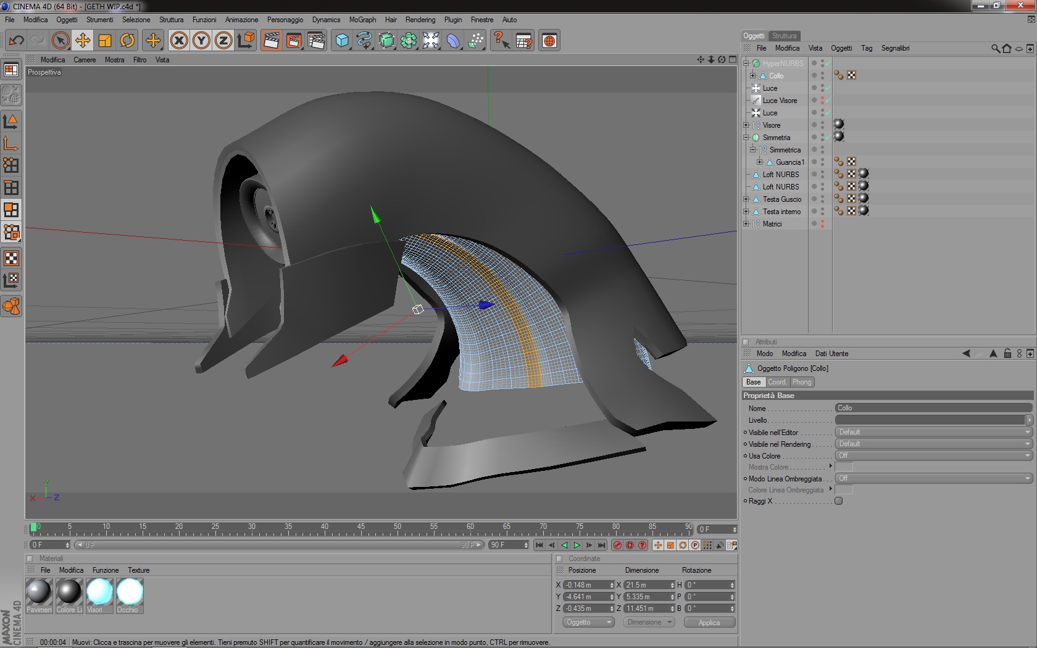This screenshot has height=648, width=1037.
Task: Open the HyperNURBS generator icon
Action: pyautogui.click(x=386, y=41)
